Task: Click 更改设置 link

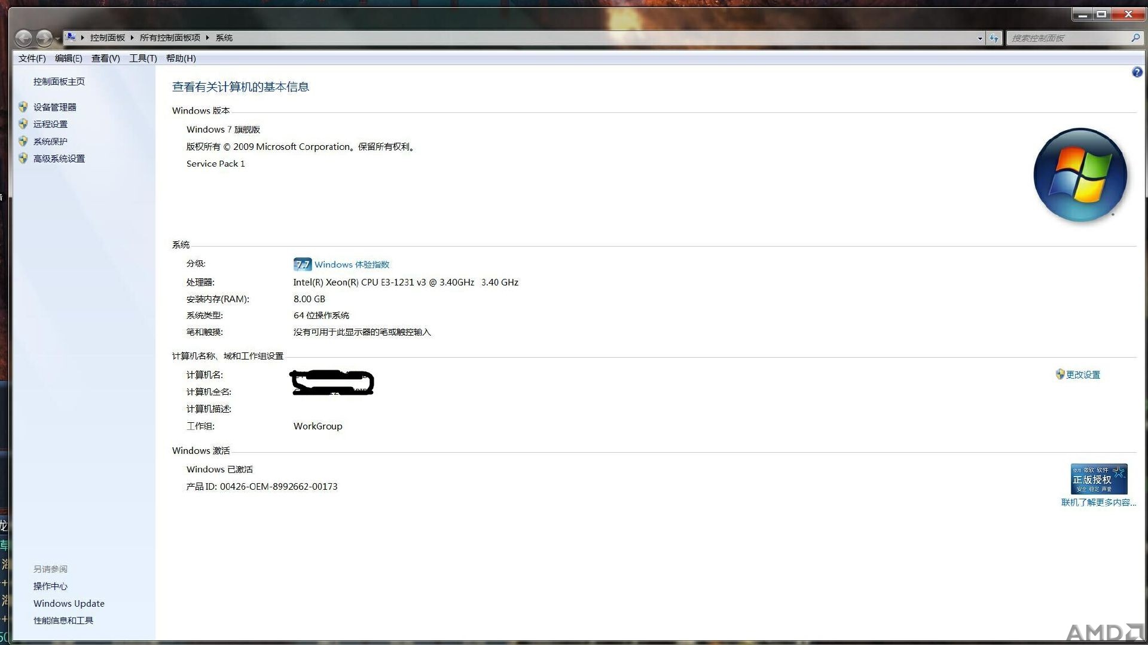Action: pyautogui.click(x=1083, y=374)
